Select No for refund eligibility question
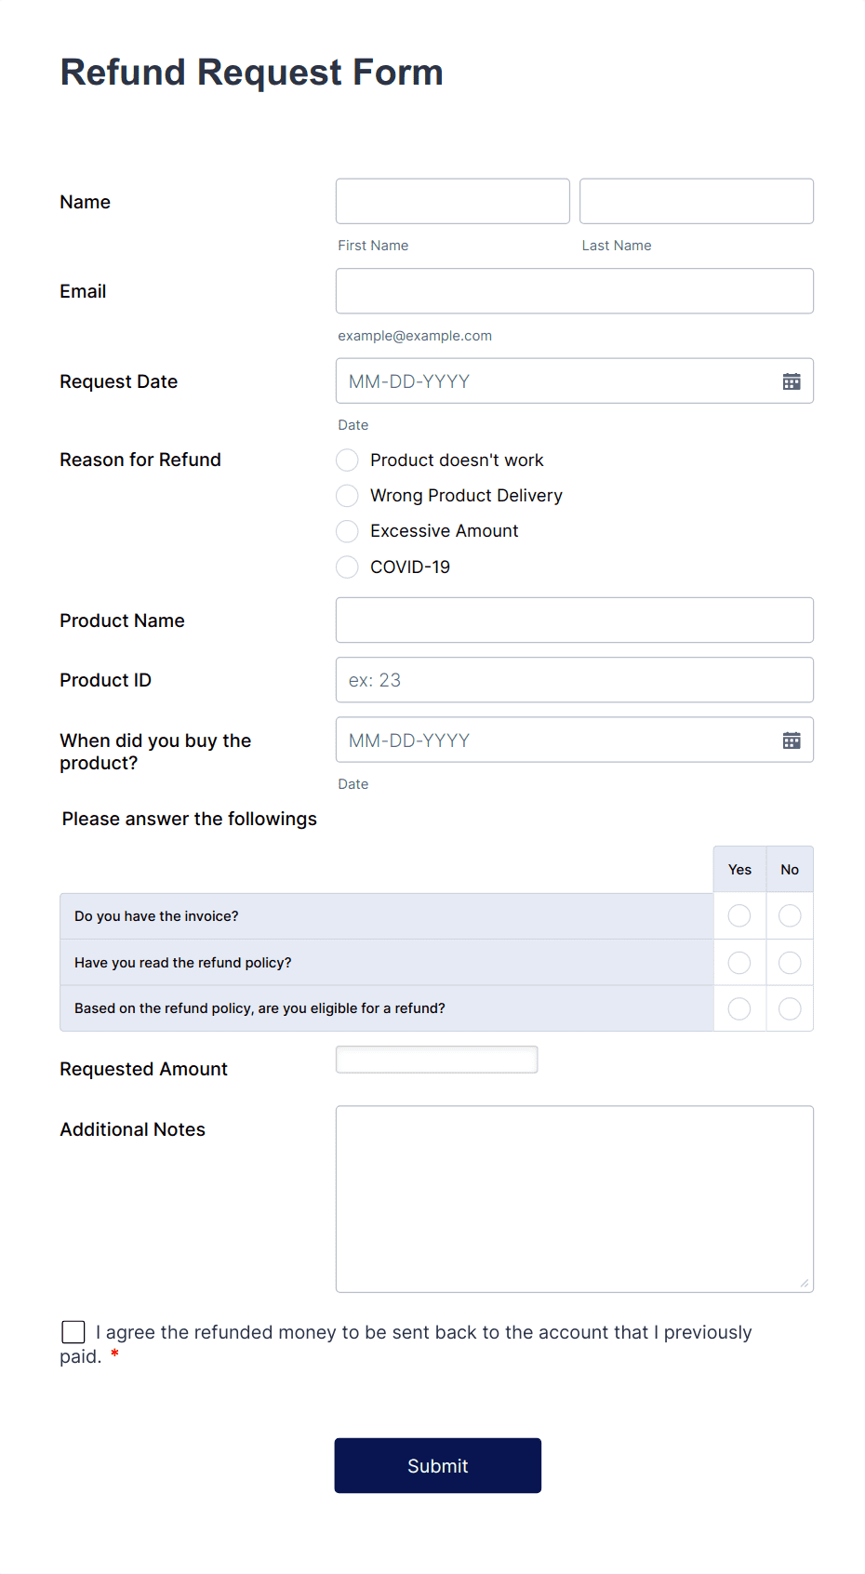This screenshot has width=865, height=1574. (x=789, y=1007)
